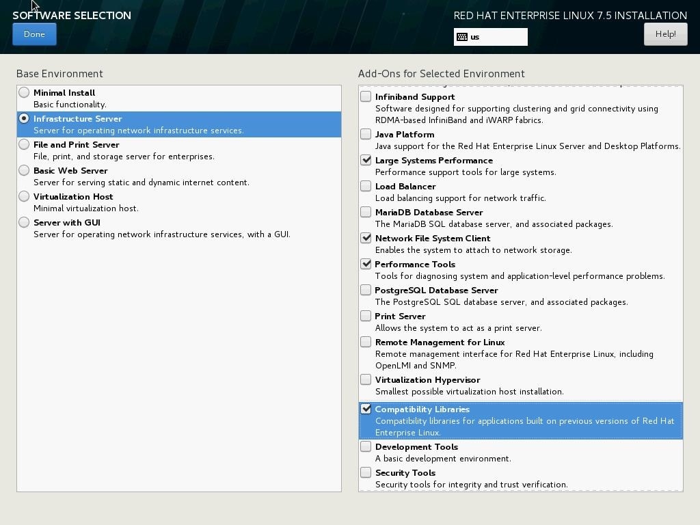This screenshot has width=700, height=525.
Task: Uncheck Performance Tools checkbox
Action: pyautogui.click(x=366, y=264)
